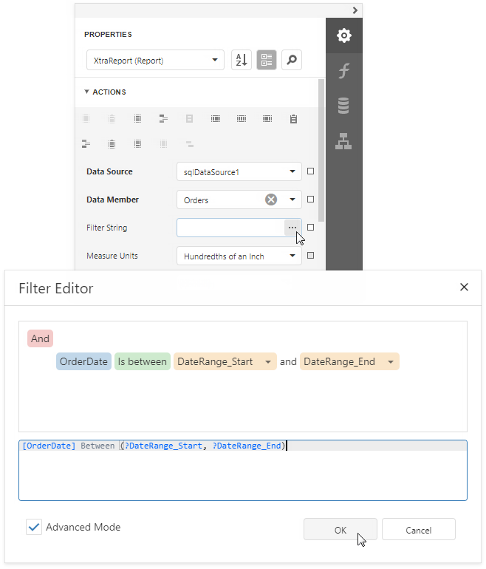Toggle the Advanced Mode checkbox

point(34,527)
